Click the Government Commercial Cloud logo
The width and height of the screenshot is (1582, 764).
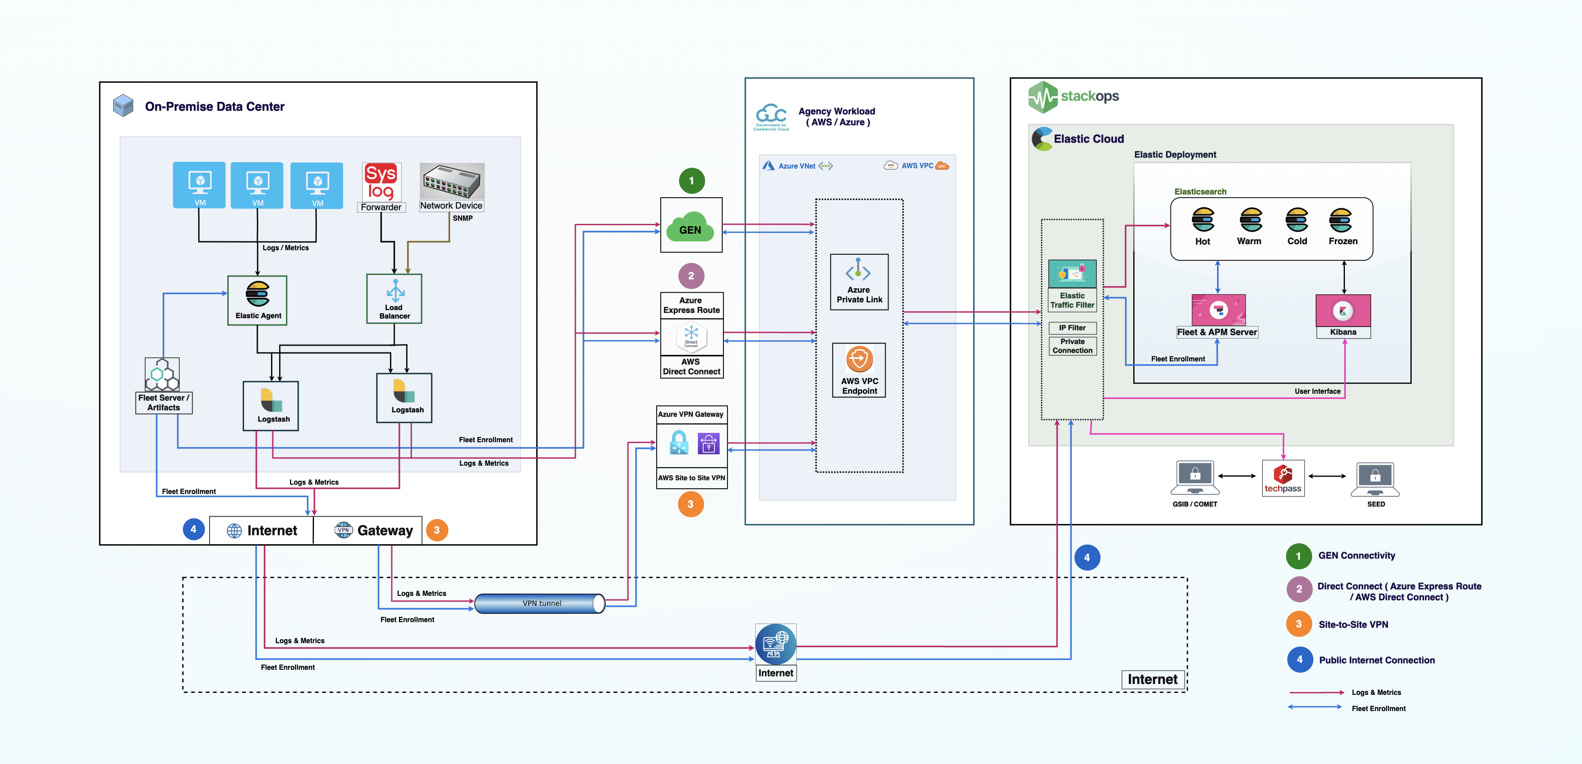click(x=771, y=116)
